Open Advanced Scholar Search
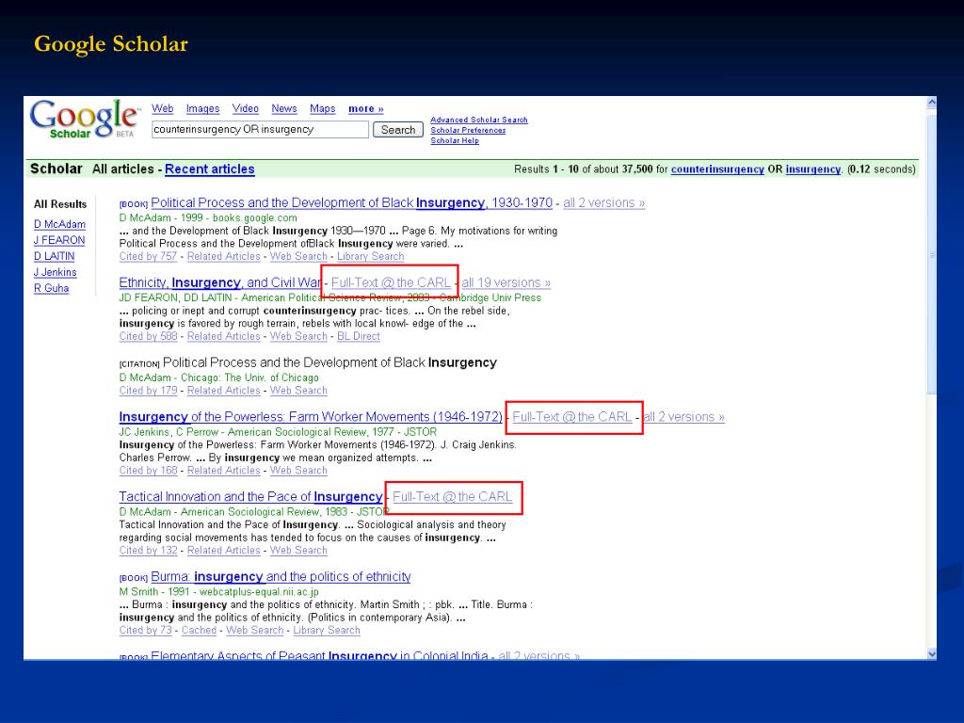 (x=479, y=120)
